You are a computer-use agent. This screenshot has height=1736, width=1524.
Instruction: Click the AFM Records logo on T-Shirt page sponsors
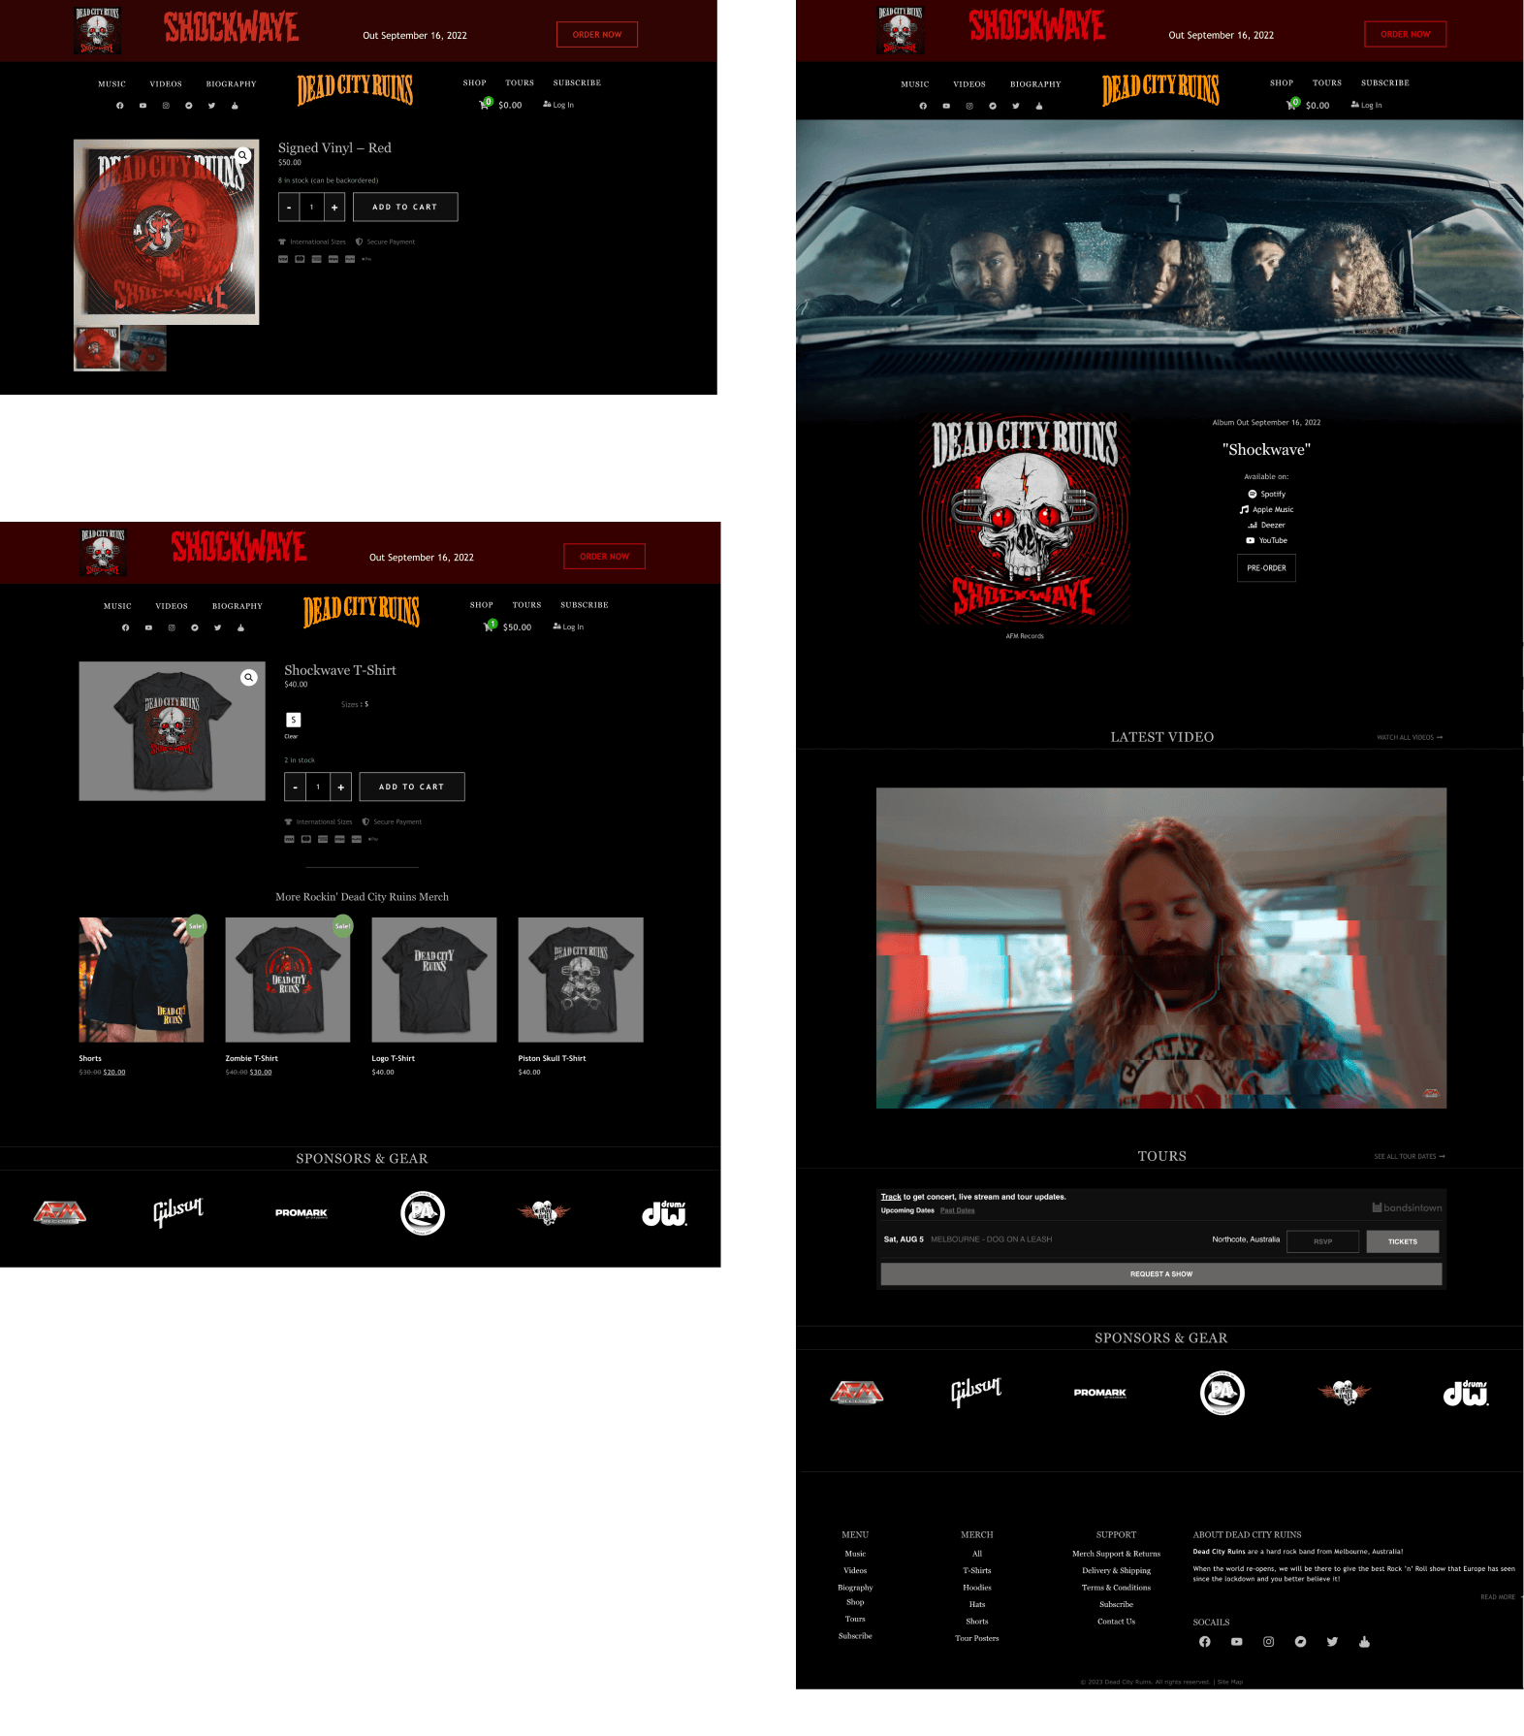tap(59, 1212)
